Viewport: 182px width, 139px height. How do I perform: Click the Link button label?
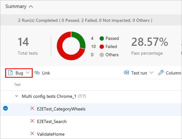(x=46, y=73)
